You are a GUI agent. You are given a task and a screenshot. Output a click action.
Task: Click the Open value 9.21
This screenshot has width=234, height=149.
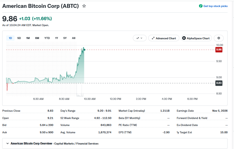coord(50,118)
